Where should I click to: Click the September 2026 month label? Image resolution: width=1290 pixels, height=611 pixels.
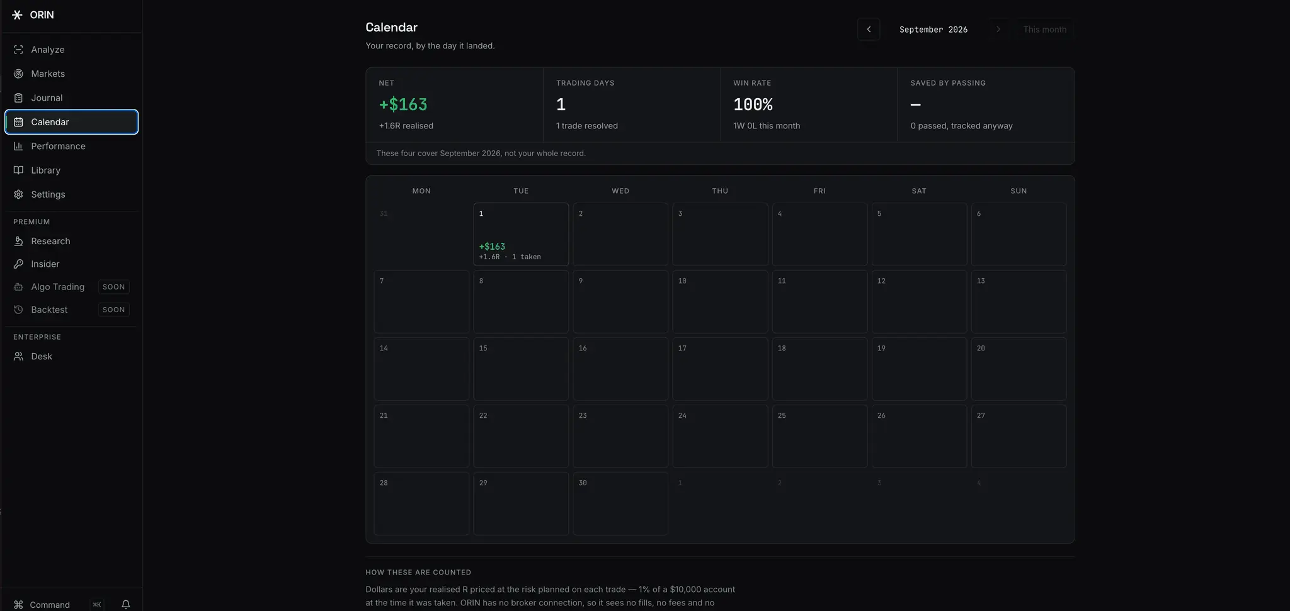tap(933, 30)
